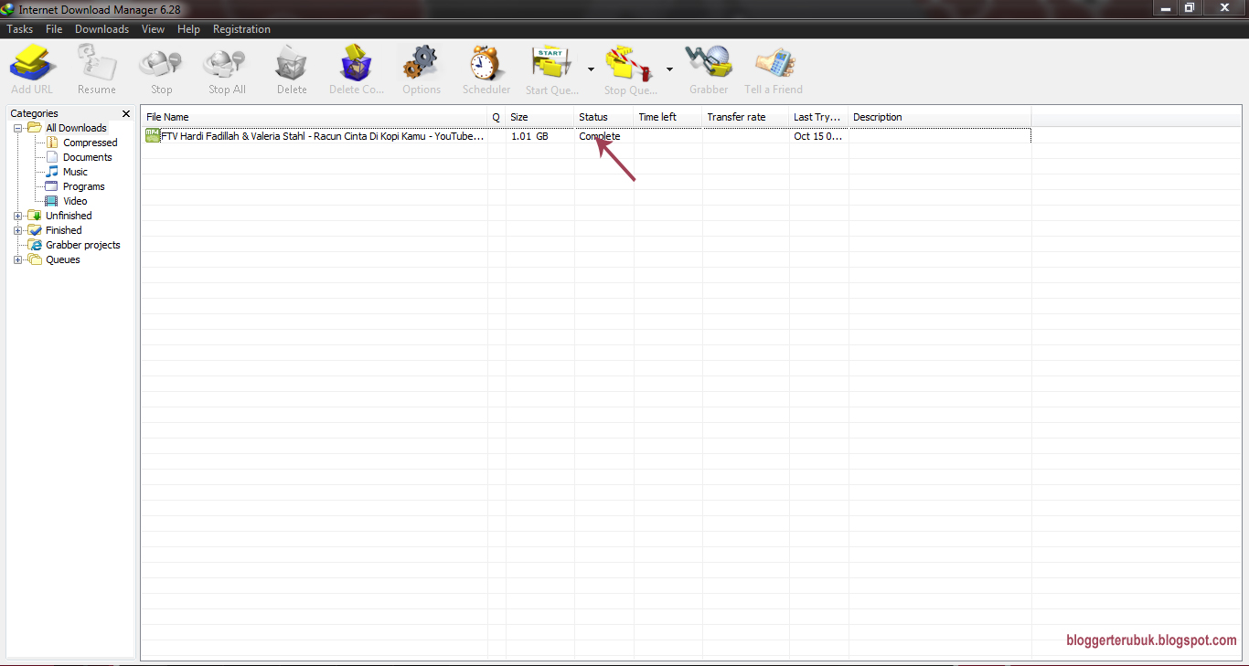1249x666 pixels.
Task: Select the Queues category label
Action: [x=63, y=259]
